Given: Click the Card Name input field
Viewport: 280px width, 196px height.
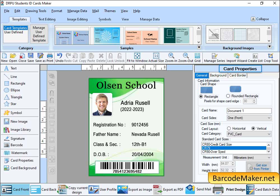Looking at the screenshot, I should click(249, 111).
